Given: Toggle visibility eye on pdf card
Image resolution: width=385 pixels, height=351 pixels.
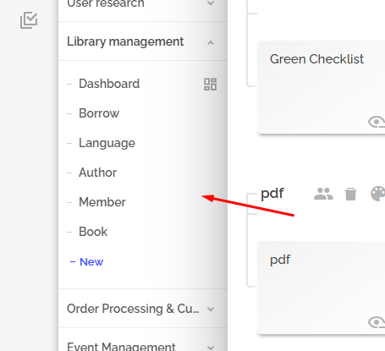Looking at the screenshot, I should coord(377,322).
